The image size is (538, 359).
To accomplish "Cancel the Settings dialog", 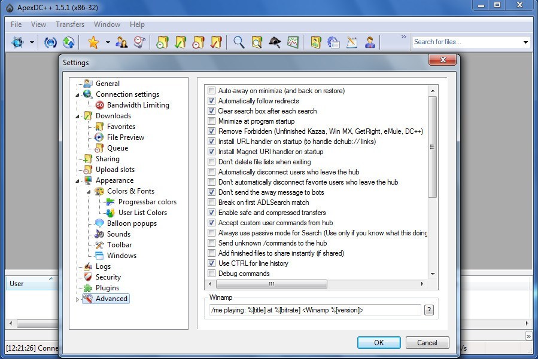I will click(x=427, y=342).
